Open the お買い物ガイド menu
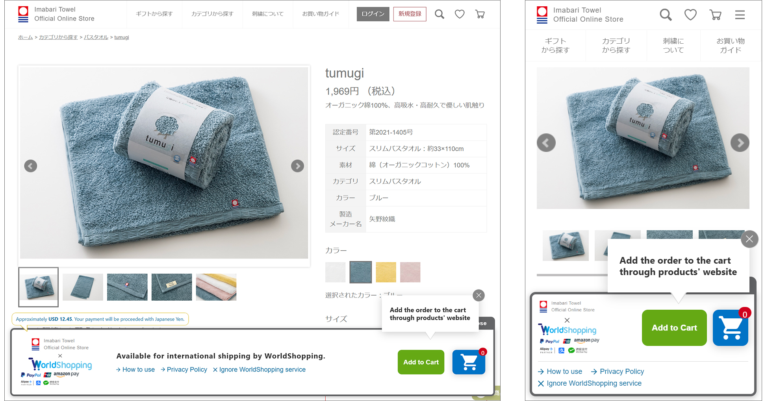This screenshot has width=766, height=401. (320, 14)
